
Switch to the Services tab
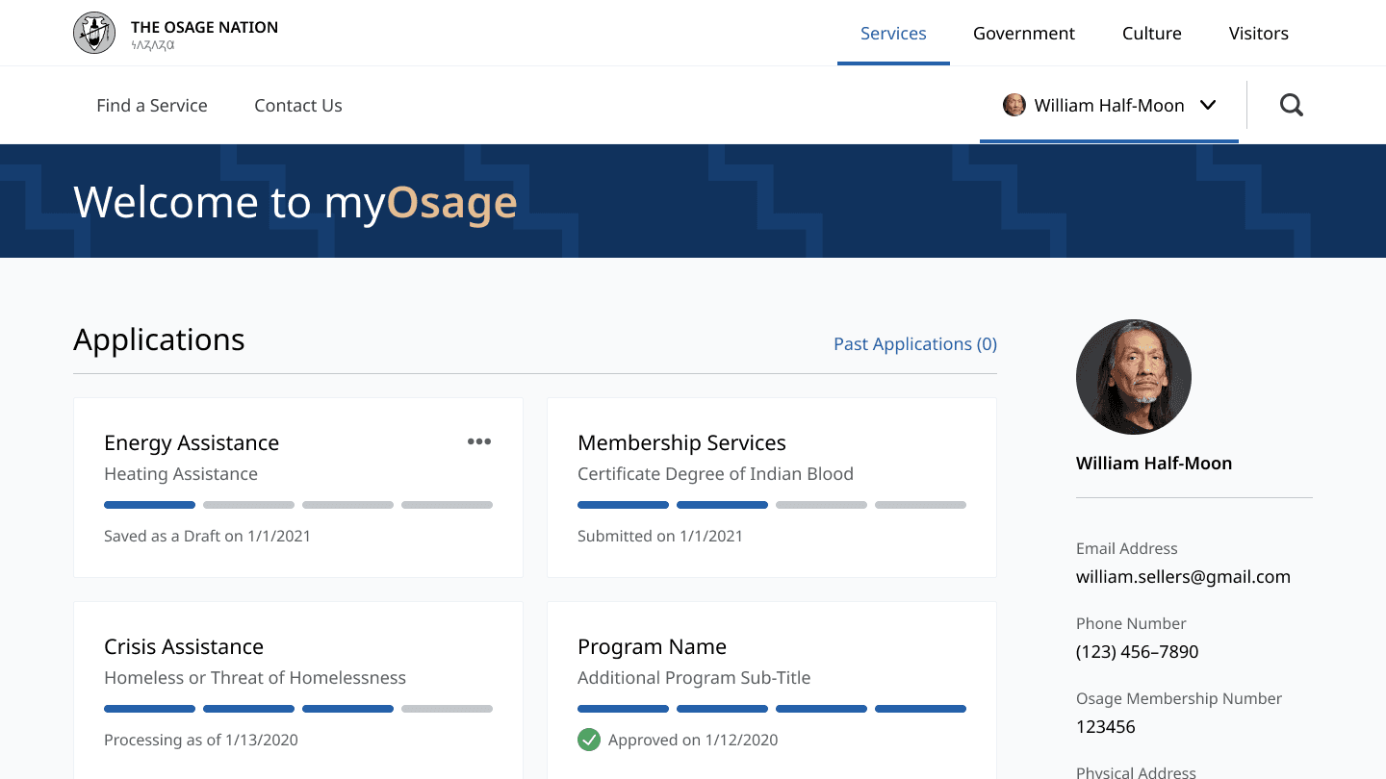[893, 34]
